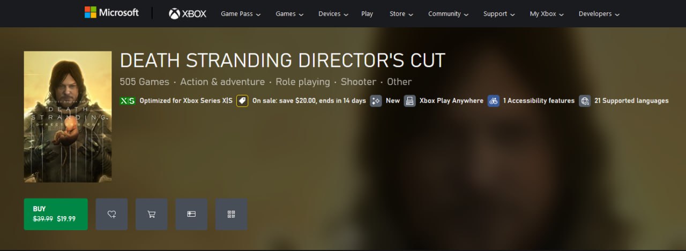686x251 pixels.
Task: Expand the Developers dropdown
Action: pos(599,14)
